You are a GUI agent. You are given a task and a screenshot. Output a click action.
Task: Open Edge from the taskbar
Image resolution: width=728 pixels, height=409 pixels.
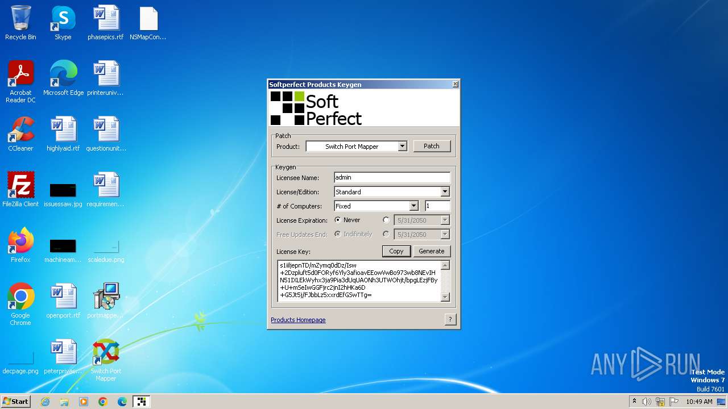[122, 402]
